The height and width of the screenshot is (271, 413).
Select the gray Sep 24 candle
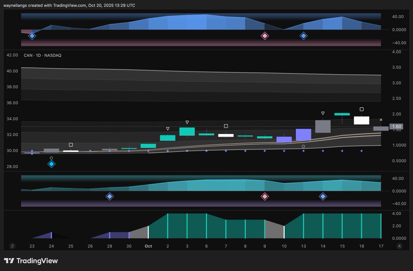tap(51, 150)
